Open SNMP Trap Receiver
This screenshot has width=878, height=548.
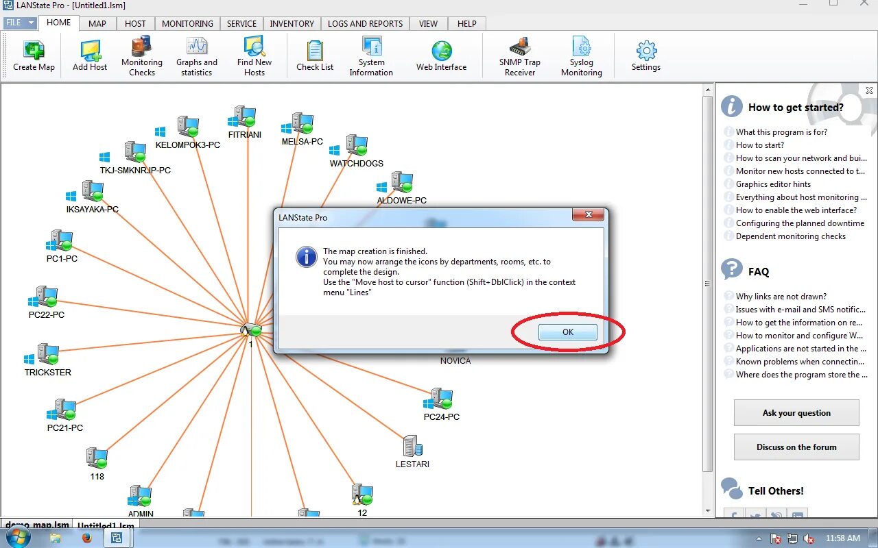point(520,56)
